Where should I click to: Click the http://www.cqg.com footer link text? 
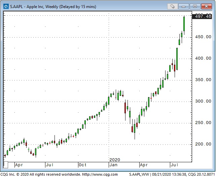coord(100,174)
